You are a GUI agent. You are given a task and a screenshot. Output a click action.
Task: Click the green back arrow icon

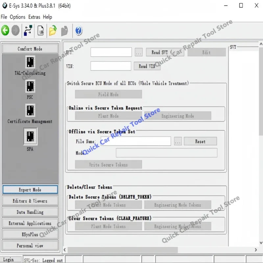(x=5, y=31)
